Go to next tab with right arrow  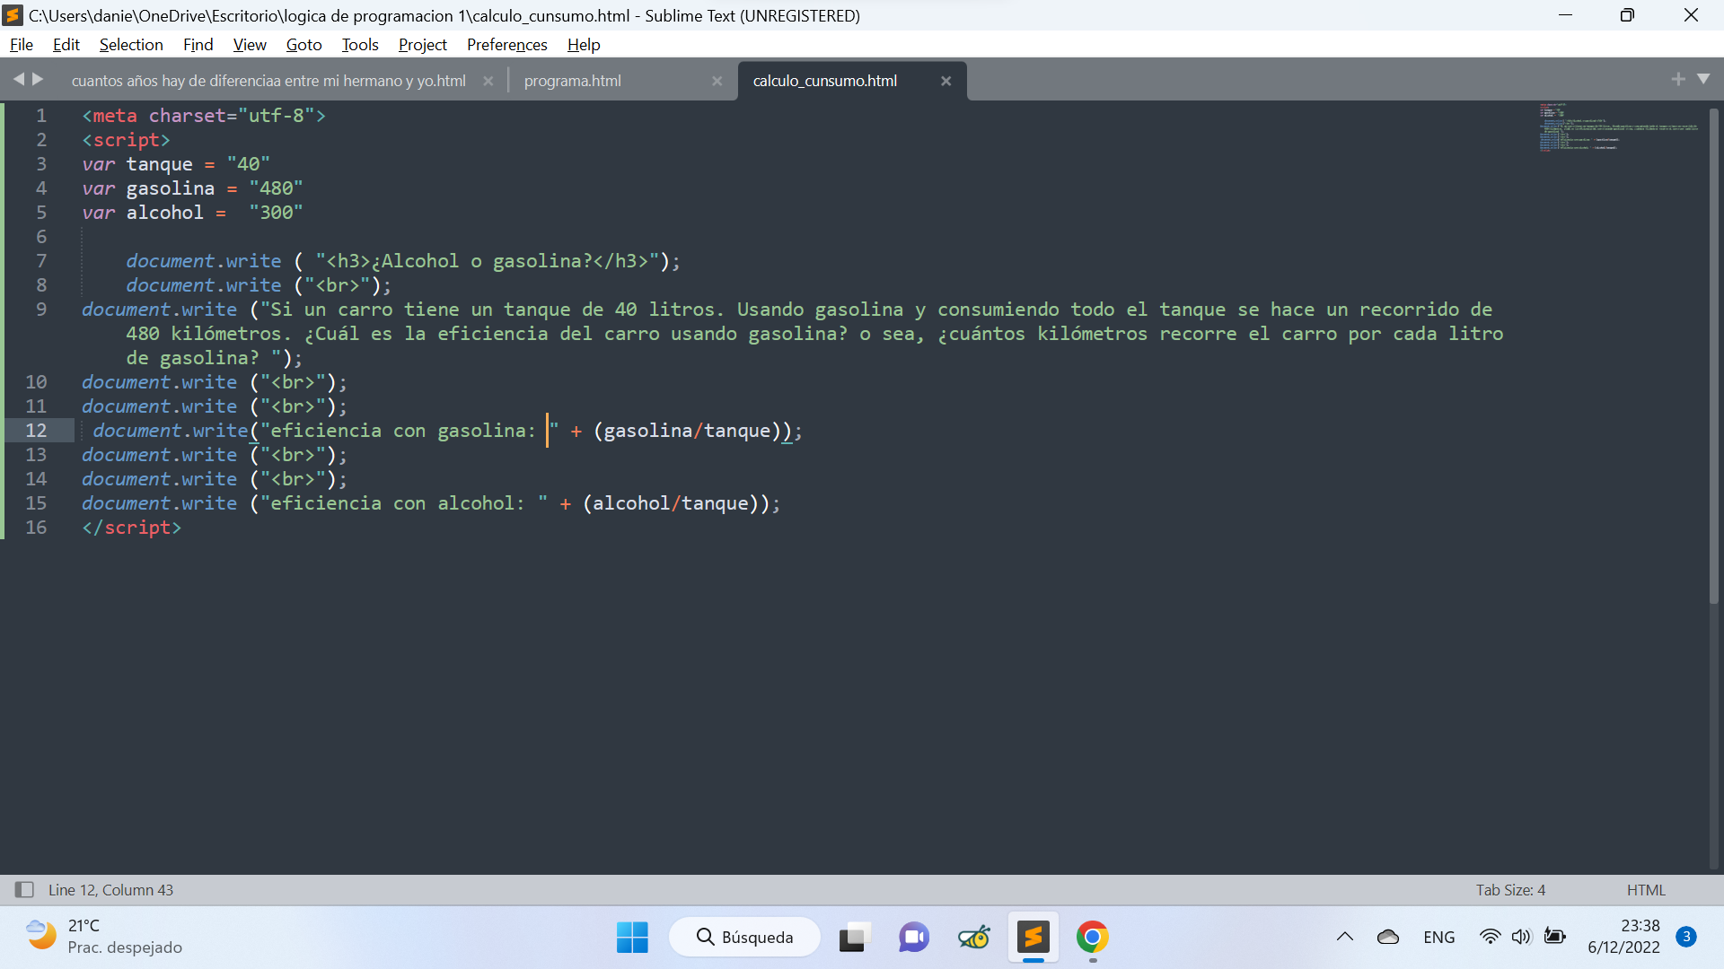[38, 80]
